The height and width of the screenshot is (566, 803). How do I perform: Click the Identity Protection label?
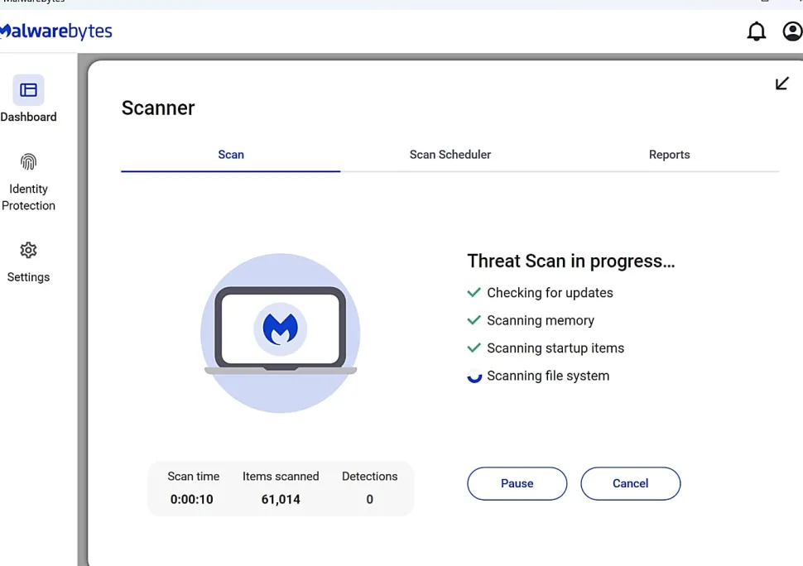coord(28,197)
